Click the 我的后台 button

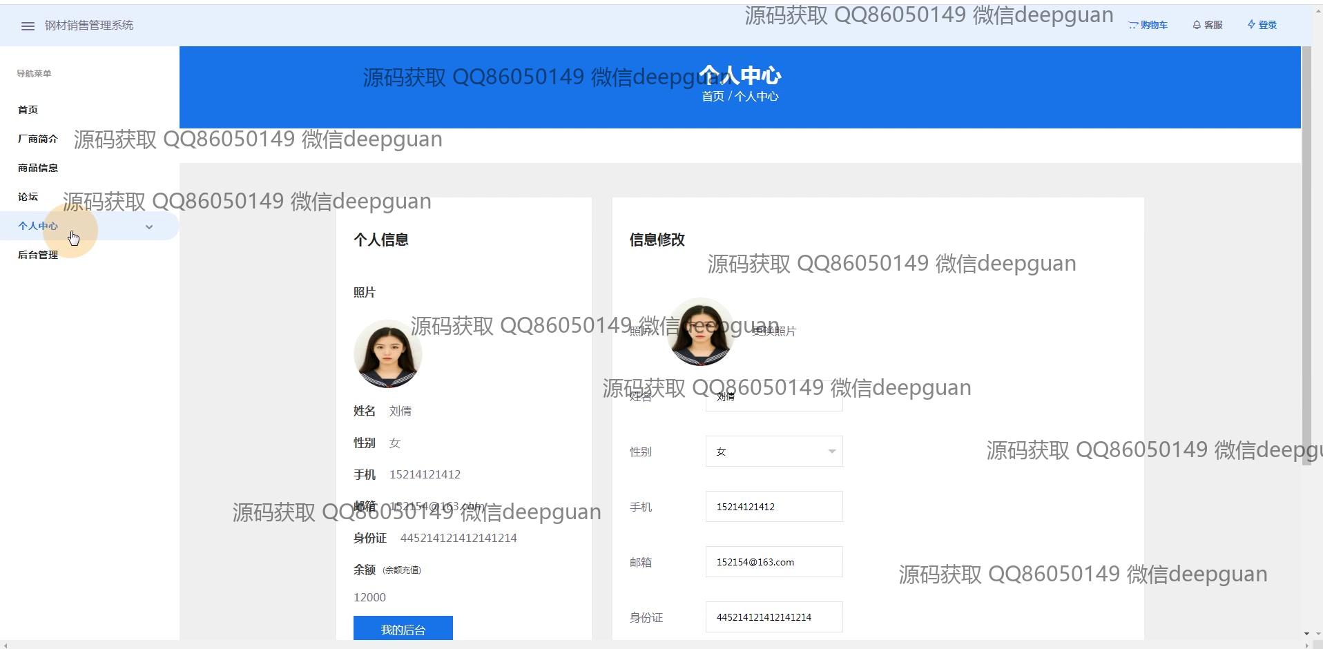pyautogui.click(x=403, y=629)
